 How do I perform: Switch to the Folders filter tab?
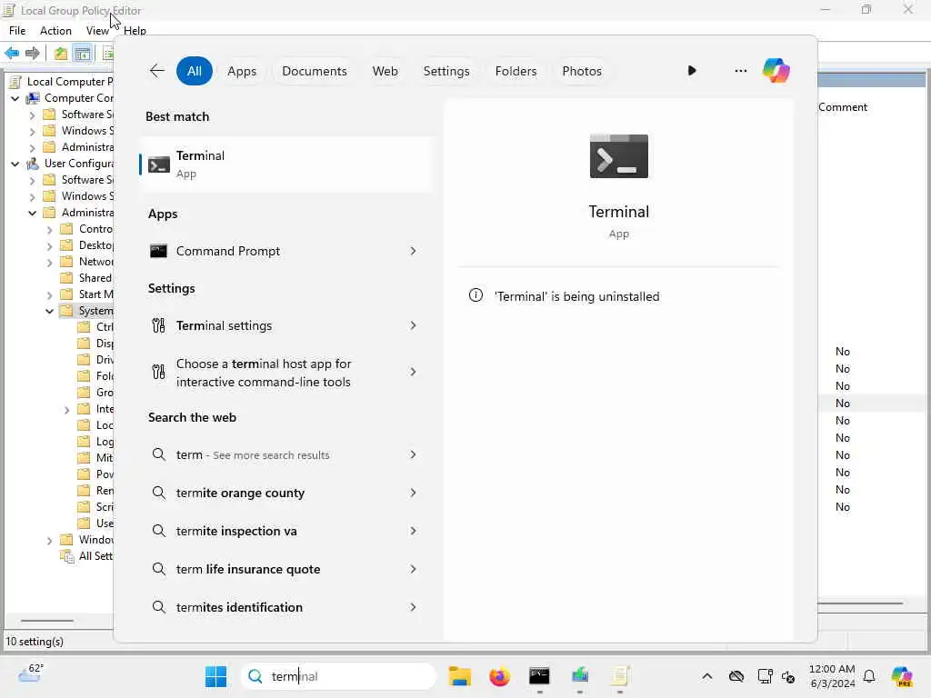516,71
